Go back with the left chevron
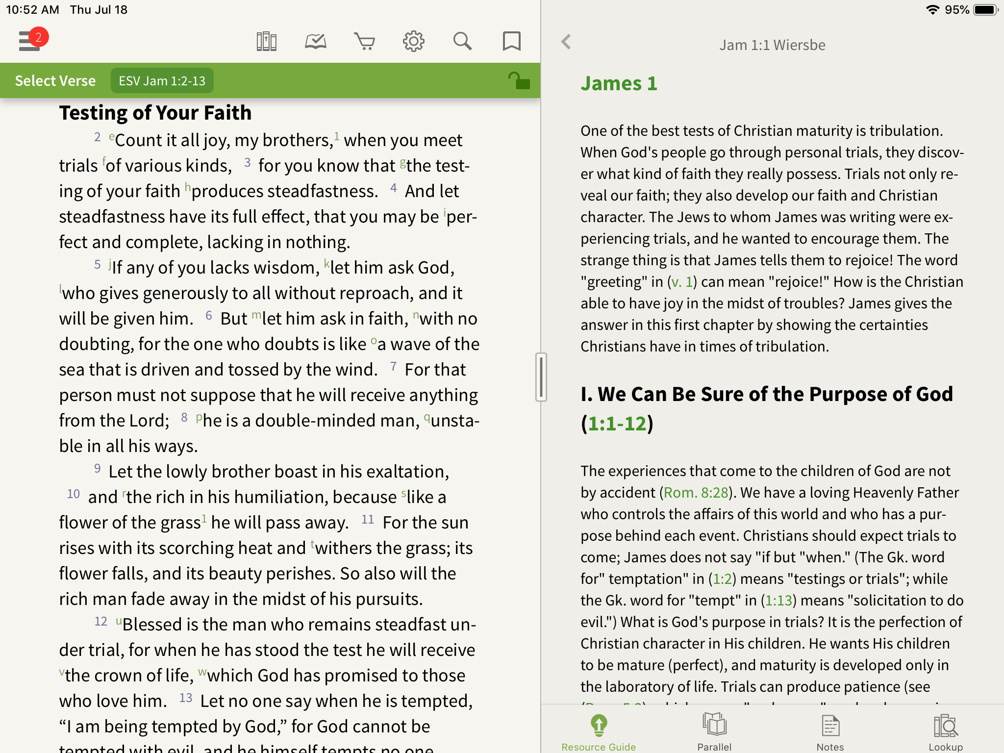 (566, 42)
